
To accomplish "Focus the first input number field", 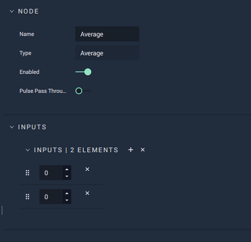I will tap(51, 173).
